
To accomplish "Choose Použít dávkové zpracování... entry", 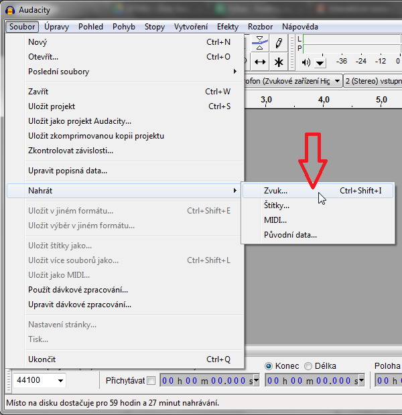I will click(x=125, y=290).
